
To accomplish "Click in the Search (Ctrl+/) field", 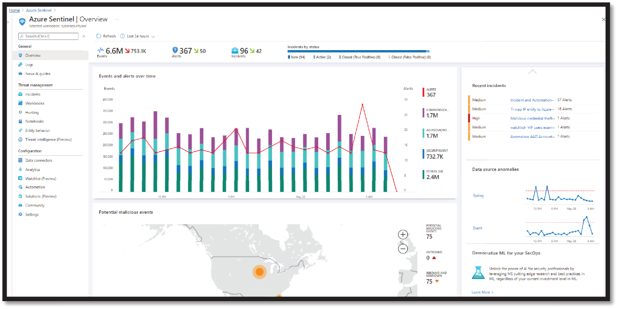I will click(x=48, y=36).
